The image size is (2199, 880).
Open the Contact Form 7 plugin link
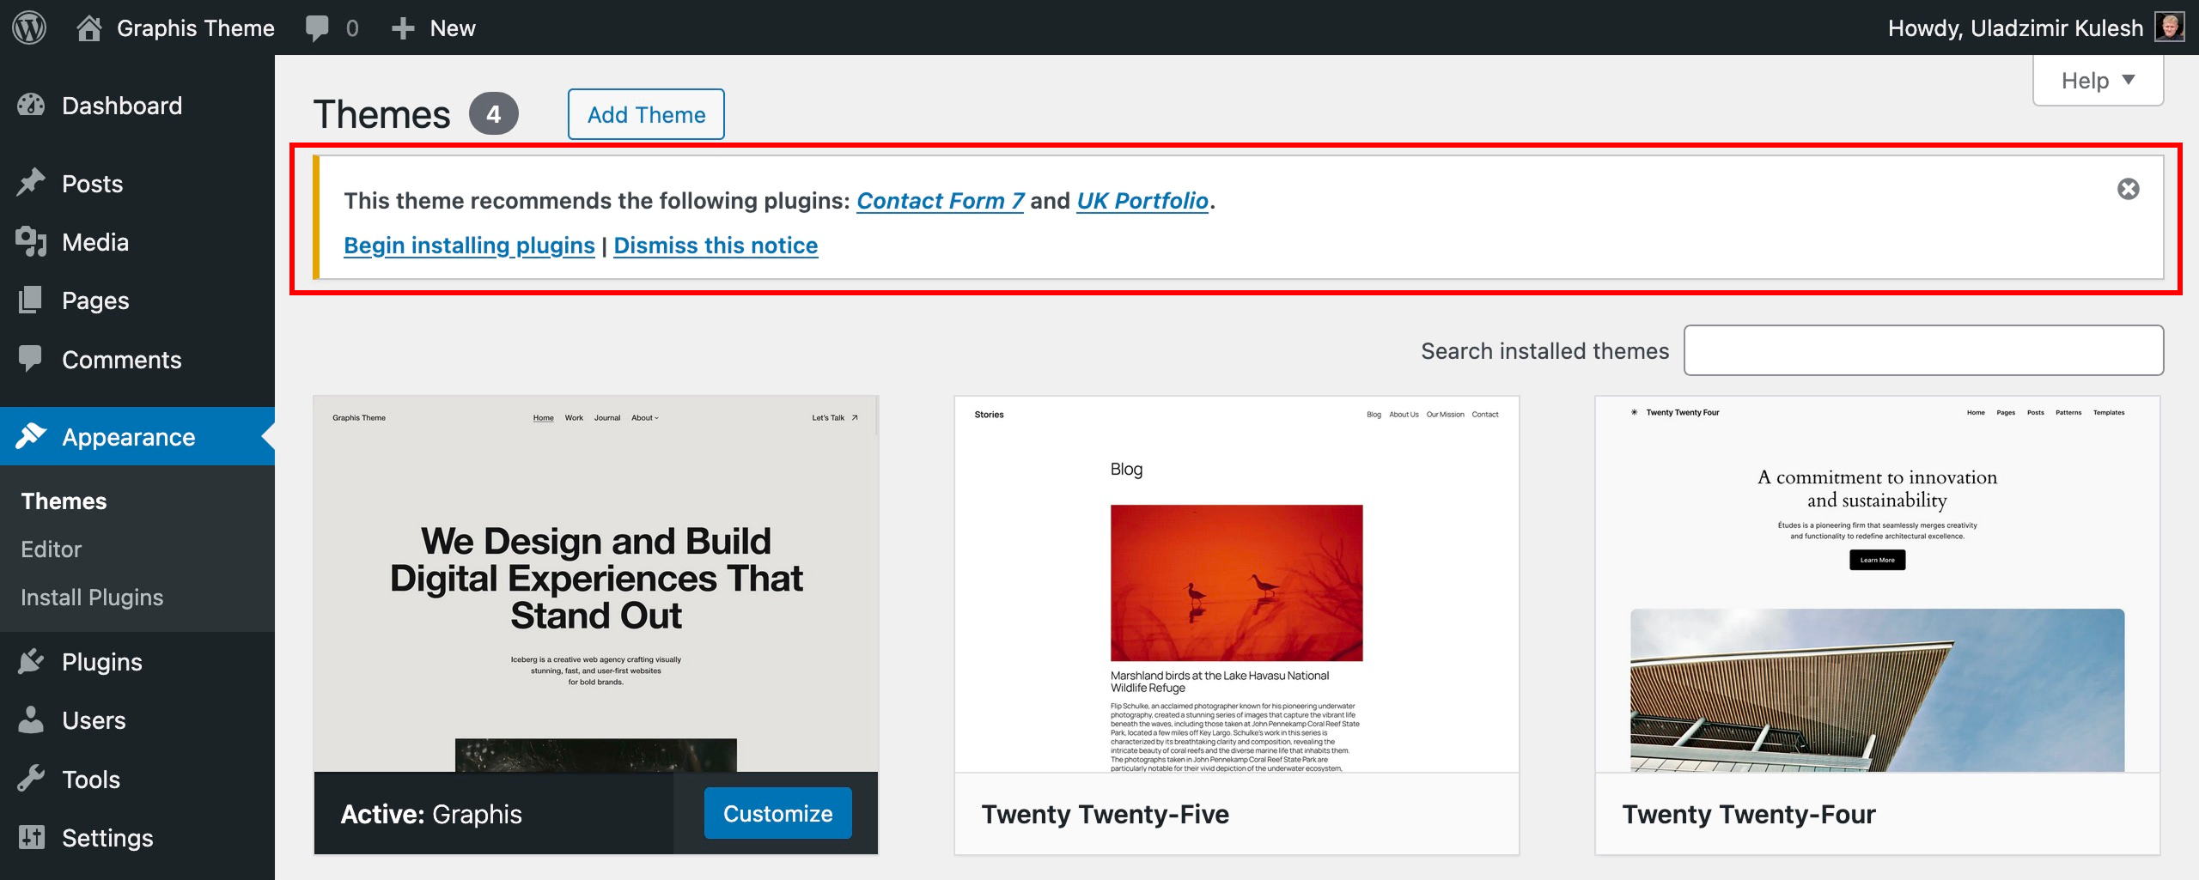(x=940, y=201)
